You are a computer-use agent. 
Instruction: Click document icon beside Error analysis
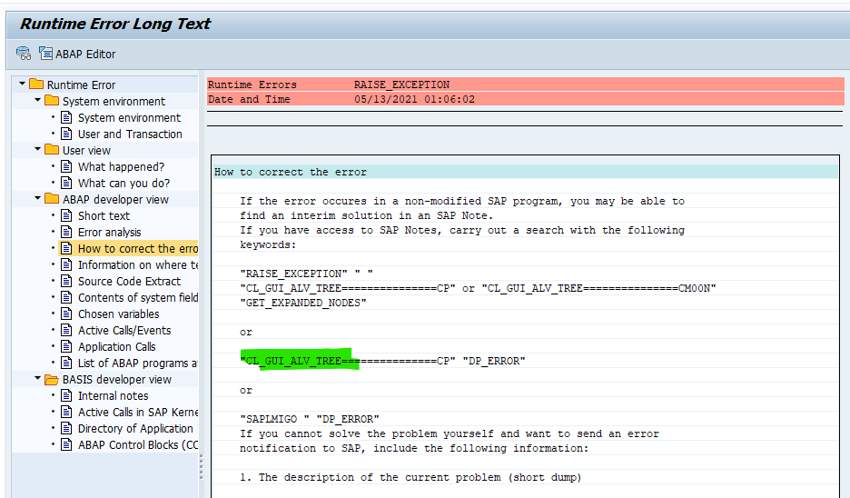[x=66, y=232]
